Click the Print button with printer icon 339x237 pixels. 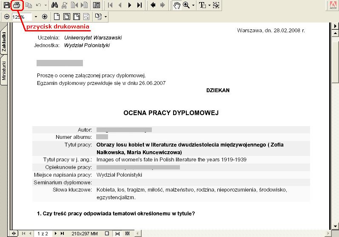[x=17, y=5]
